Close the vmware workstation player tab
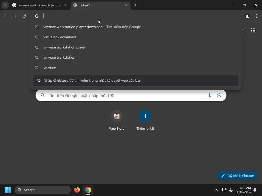The width and height of the screenshot is (262, 196). 65,5
